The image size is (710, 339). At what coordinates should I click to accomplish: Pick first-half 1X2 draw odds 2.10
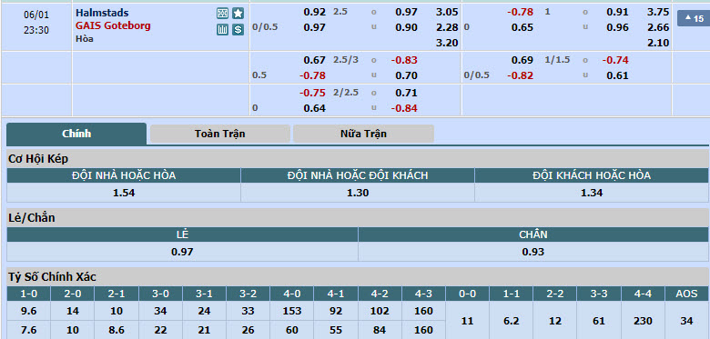coord(658,43)
